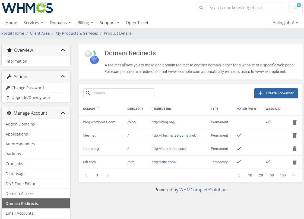This screenshot has height=219, width=304.
Task: Follow My Products & Services breadcrumb
Action: 77,33
